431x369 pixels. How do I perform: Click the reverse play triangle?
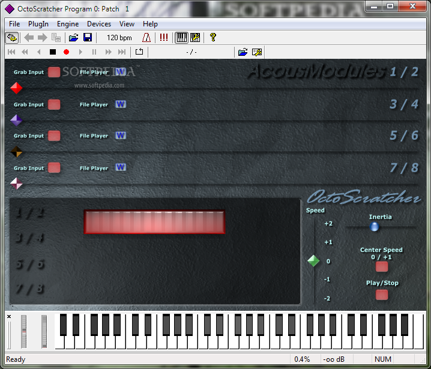point(39,52)
